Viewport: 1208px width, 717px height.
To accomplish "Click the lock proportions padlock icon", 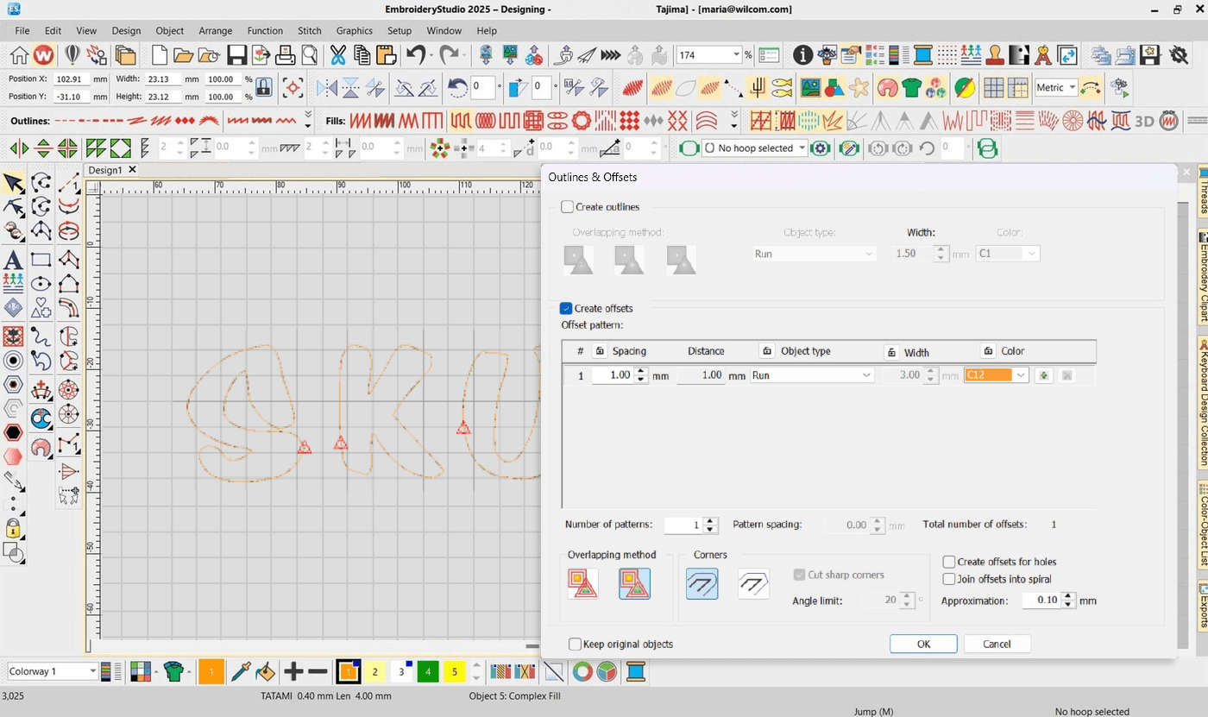I will point(264,88).
